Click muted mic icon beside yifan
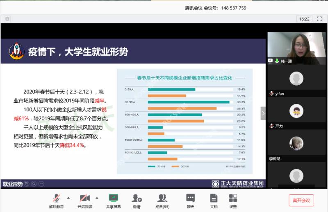The width and height of the screenshot is (328, 212). tap(271, 94)
